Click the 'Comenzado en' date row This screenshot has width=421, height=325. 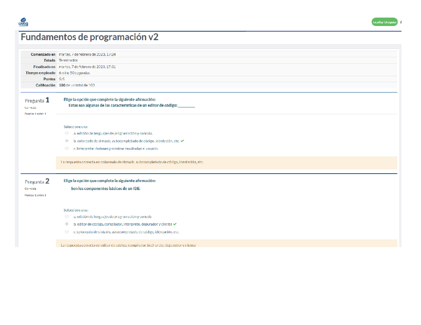[x=209, y=54]
